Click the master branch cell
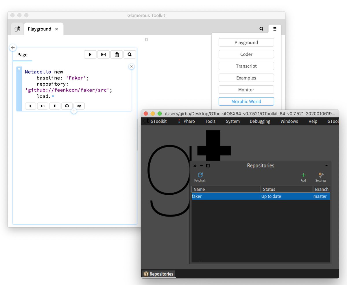The image size is (347, 285). click(320, 196)
